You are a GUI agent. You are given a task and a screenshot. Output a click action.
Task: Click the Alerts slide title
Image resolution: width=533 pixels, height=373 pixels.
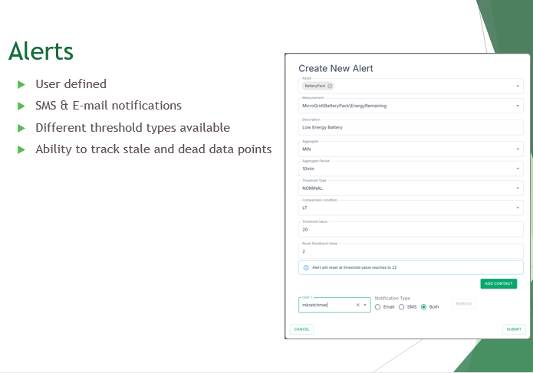point(41,51)
